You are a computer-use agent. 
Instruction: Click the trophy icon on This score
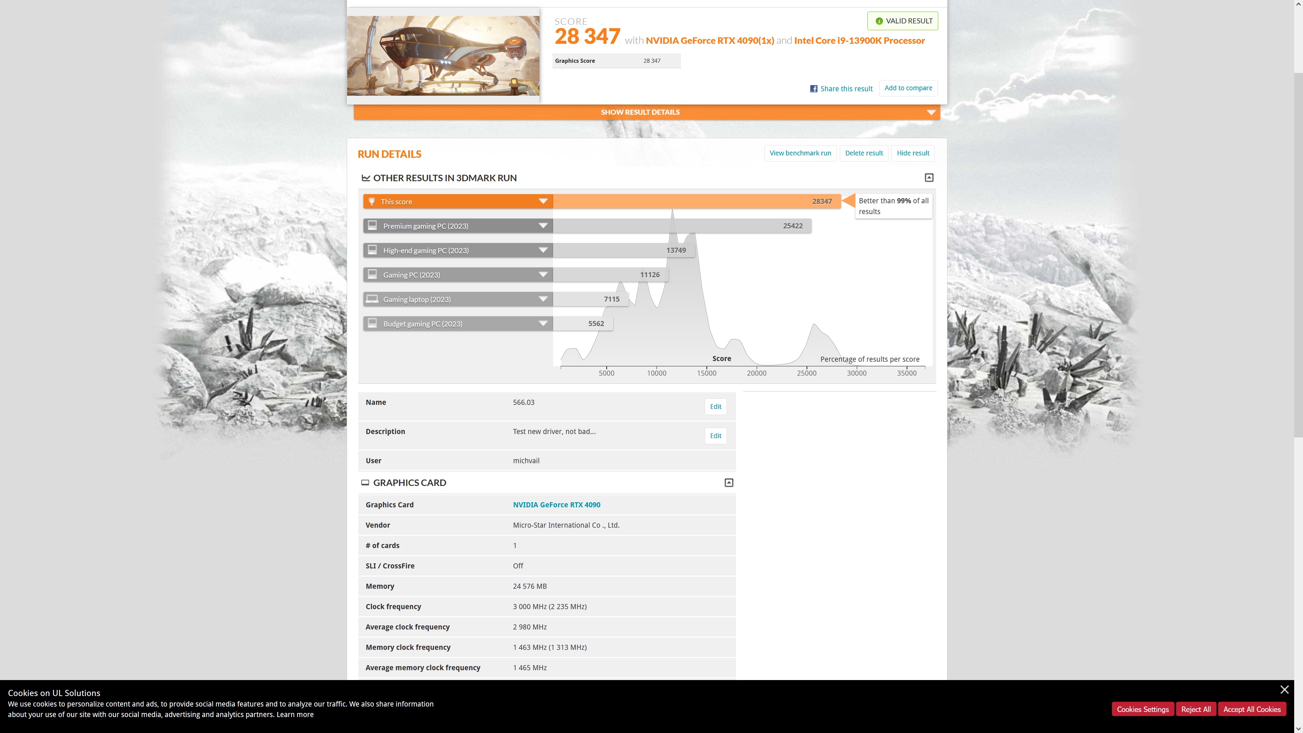click(x=372, y=201)
